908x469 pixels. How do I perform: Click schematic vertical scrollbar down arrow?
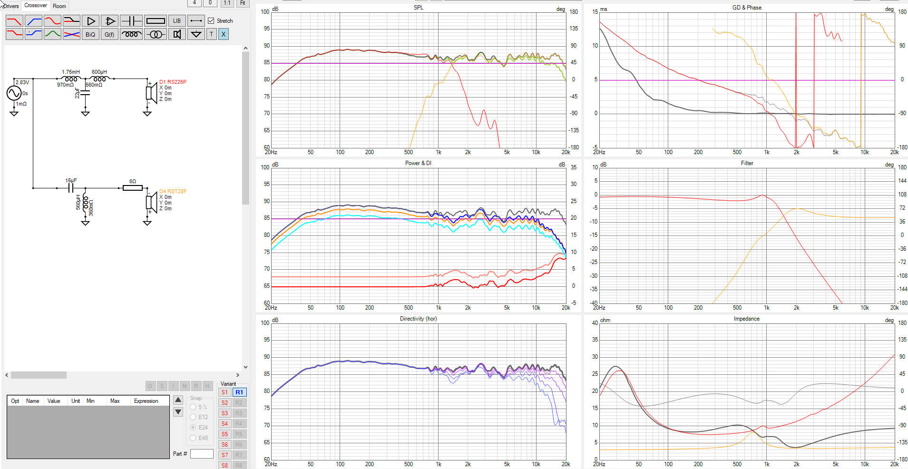[x=245, y=367]
